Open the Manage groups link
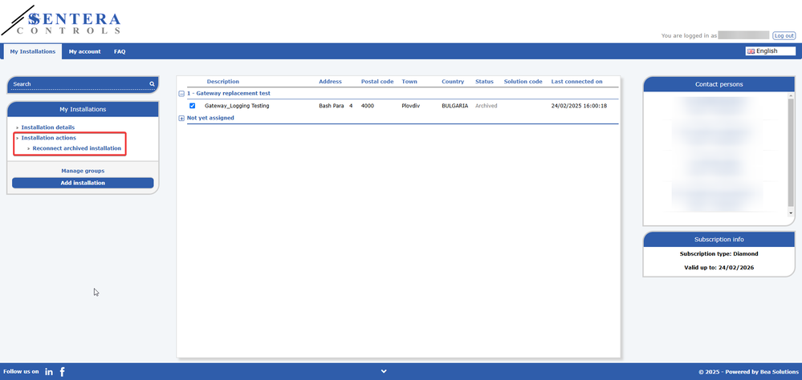Viewport: 802px width, 380px height. tap(83, 171)
